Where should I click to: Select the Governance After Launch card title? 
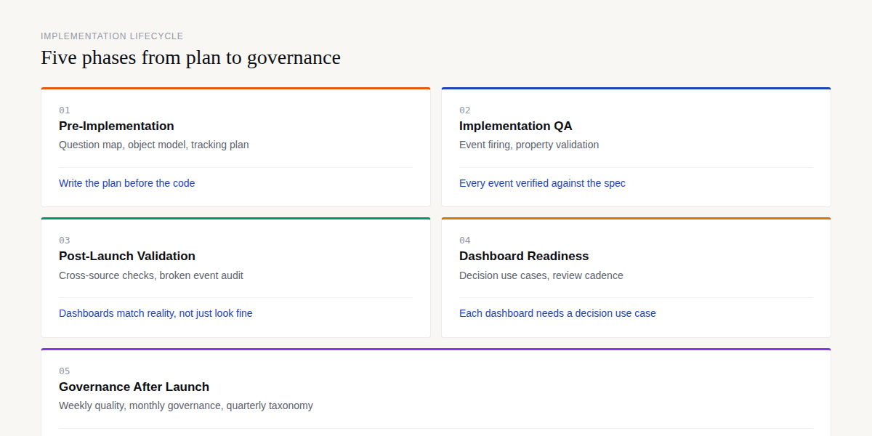[134, 387]
